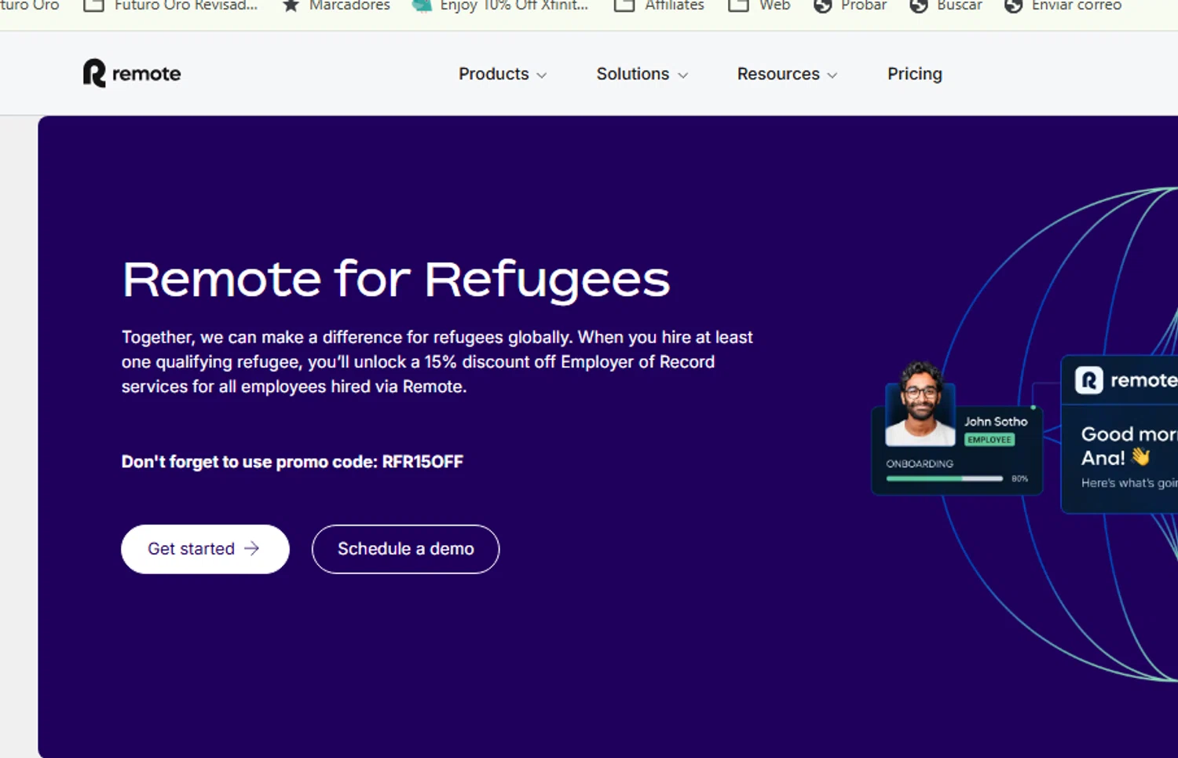The height and width of the screenshot is (758, 1178).
Task: Click the Remote logo icon
Action: [132, 73]
